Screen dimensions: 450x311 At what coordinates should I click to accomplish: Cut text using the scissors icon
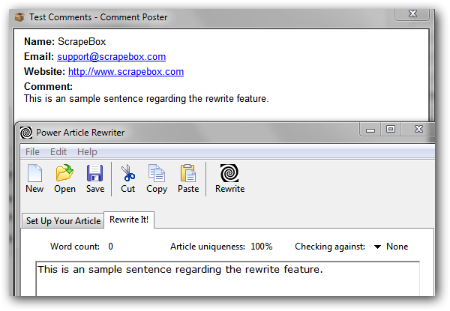127,178
